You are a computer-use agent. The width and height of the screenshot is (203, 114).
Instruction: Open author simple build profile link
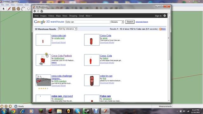(x=59, y=38)
